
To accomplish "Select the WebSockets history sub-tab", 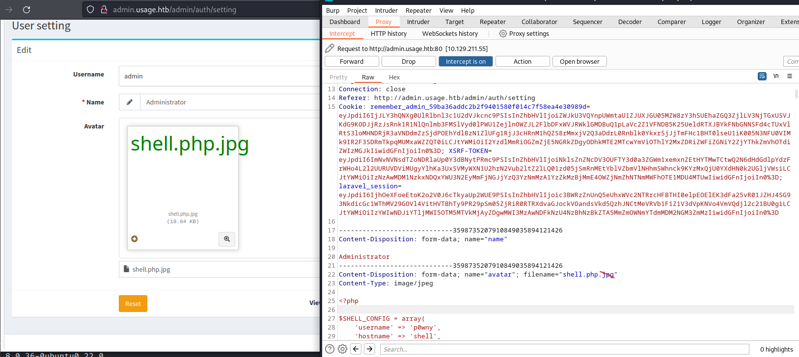I will click(450, 33).
